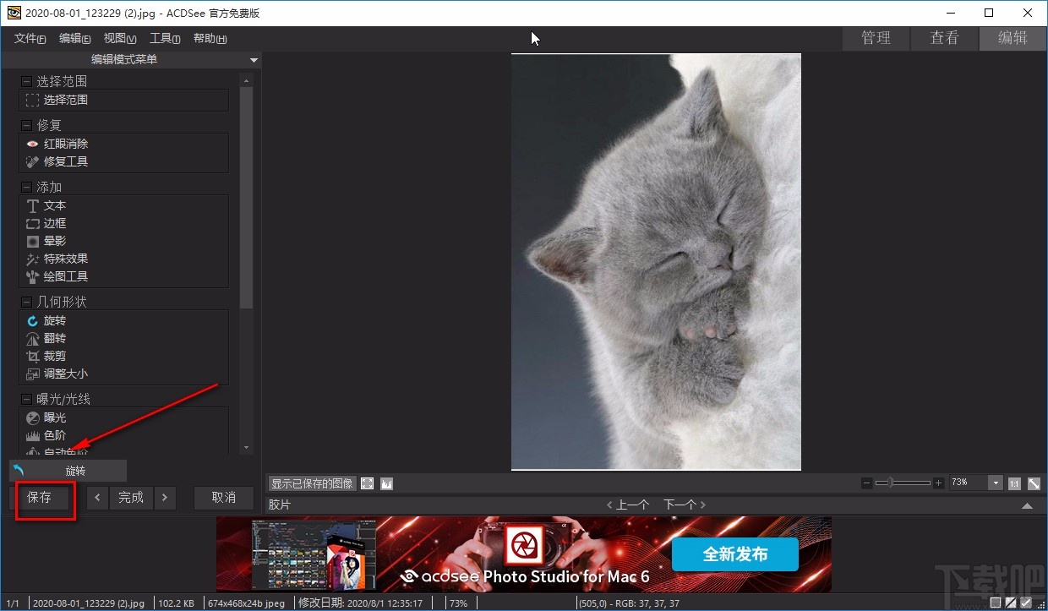The height and width of the screenshot is (611, 1048).
Task: Select the Red Eye Removal (红眼消除) tool
Action: click(x=65, y=144)
